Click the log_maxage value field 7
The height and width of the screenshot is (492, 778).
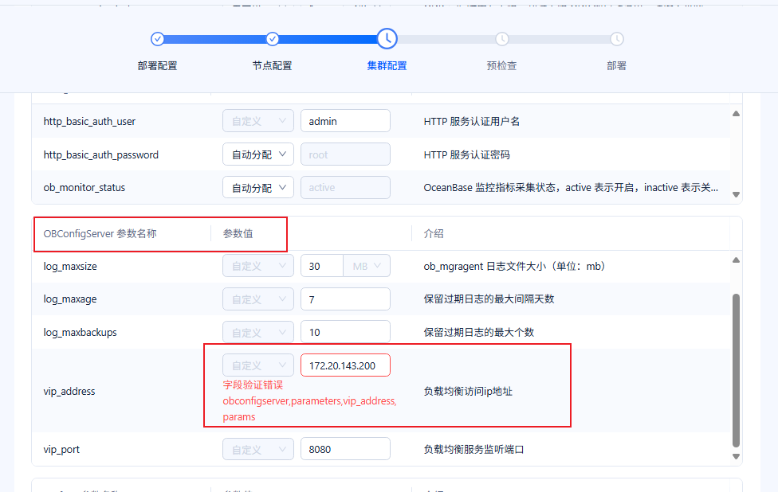coord(345,299)
